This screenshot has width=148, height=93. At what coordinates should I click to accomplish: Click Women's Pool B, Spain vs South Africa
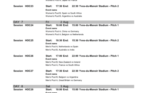tap(64, 13)
